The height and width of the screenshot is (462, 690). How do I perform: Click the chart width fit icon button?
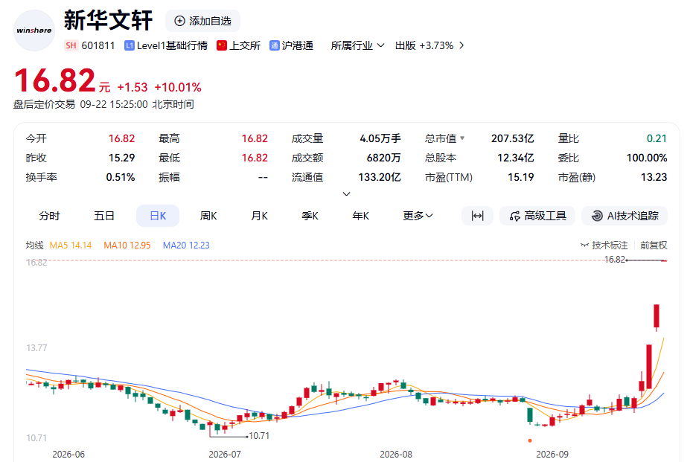(477, 216)
